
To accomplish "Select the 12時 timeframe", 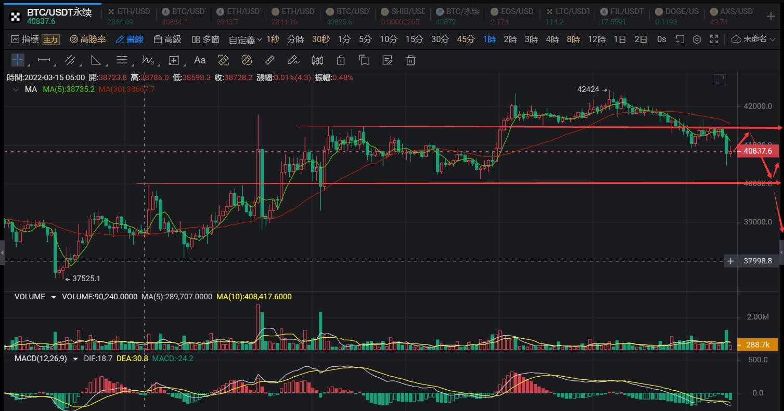I will pos(597,39).
